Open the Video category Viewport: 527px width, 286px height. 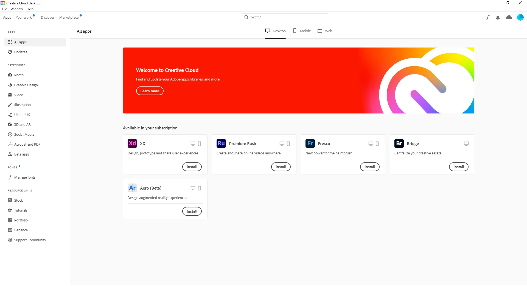[x=35, y=95]
